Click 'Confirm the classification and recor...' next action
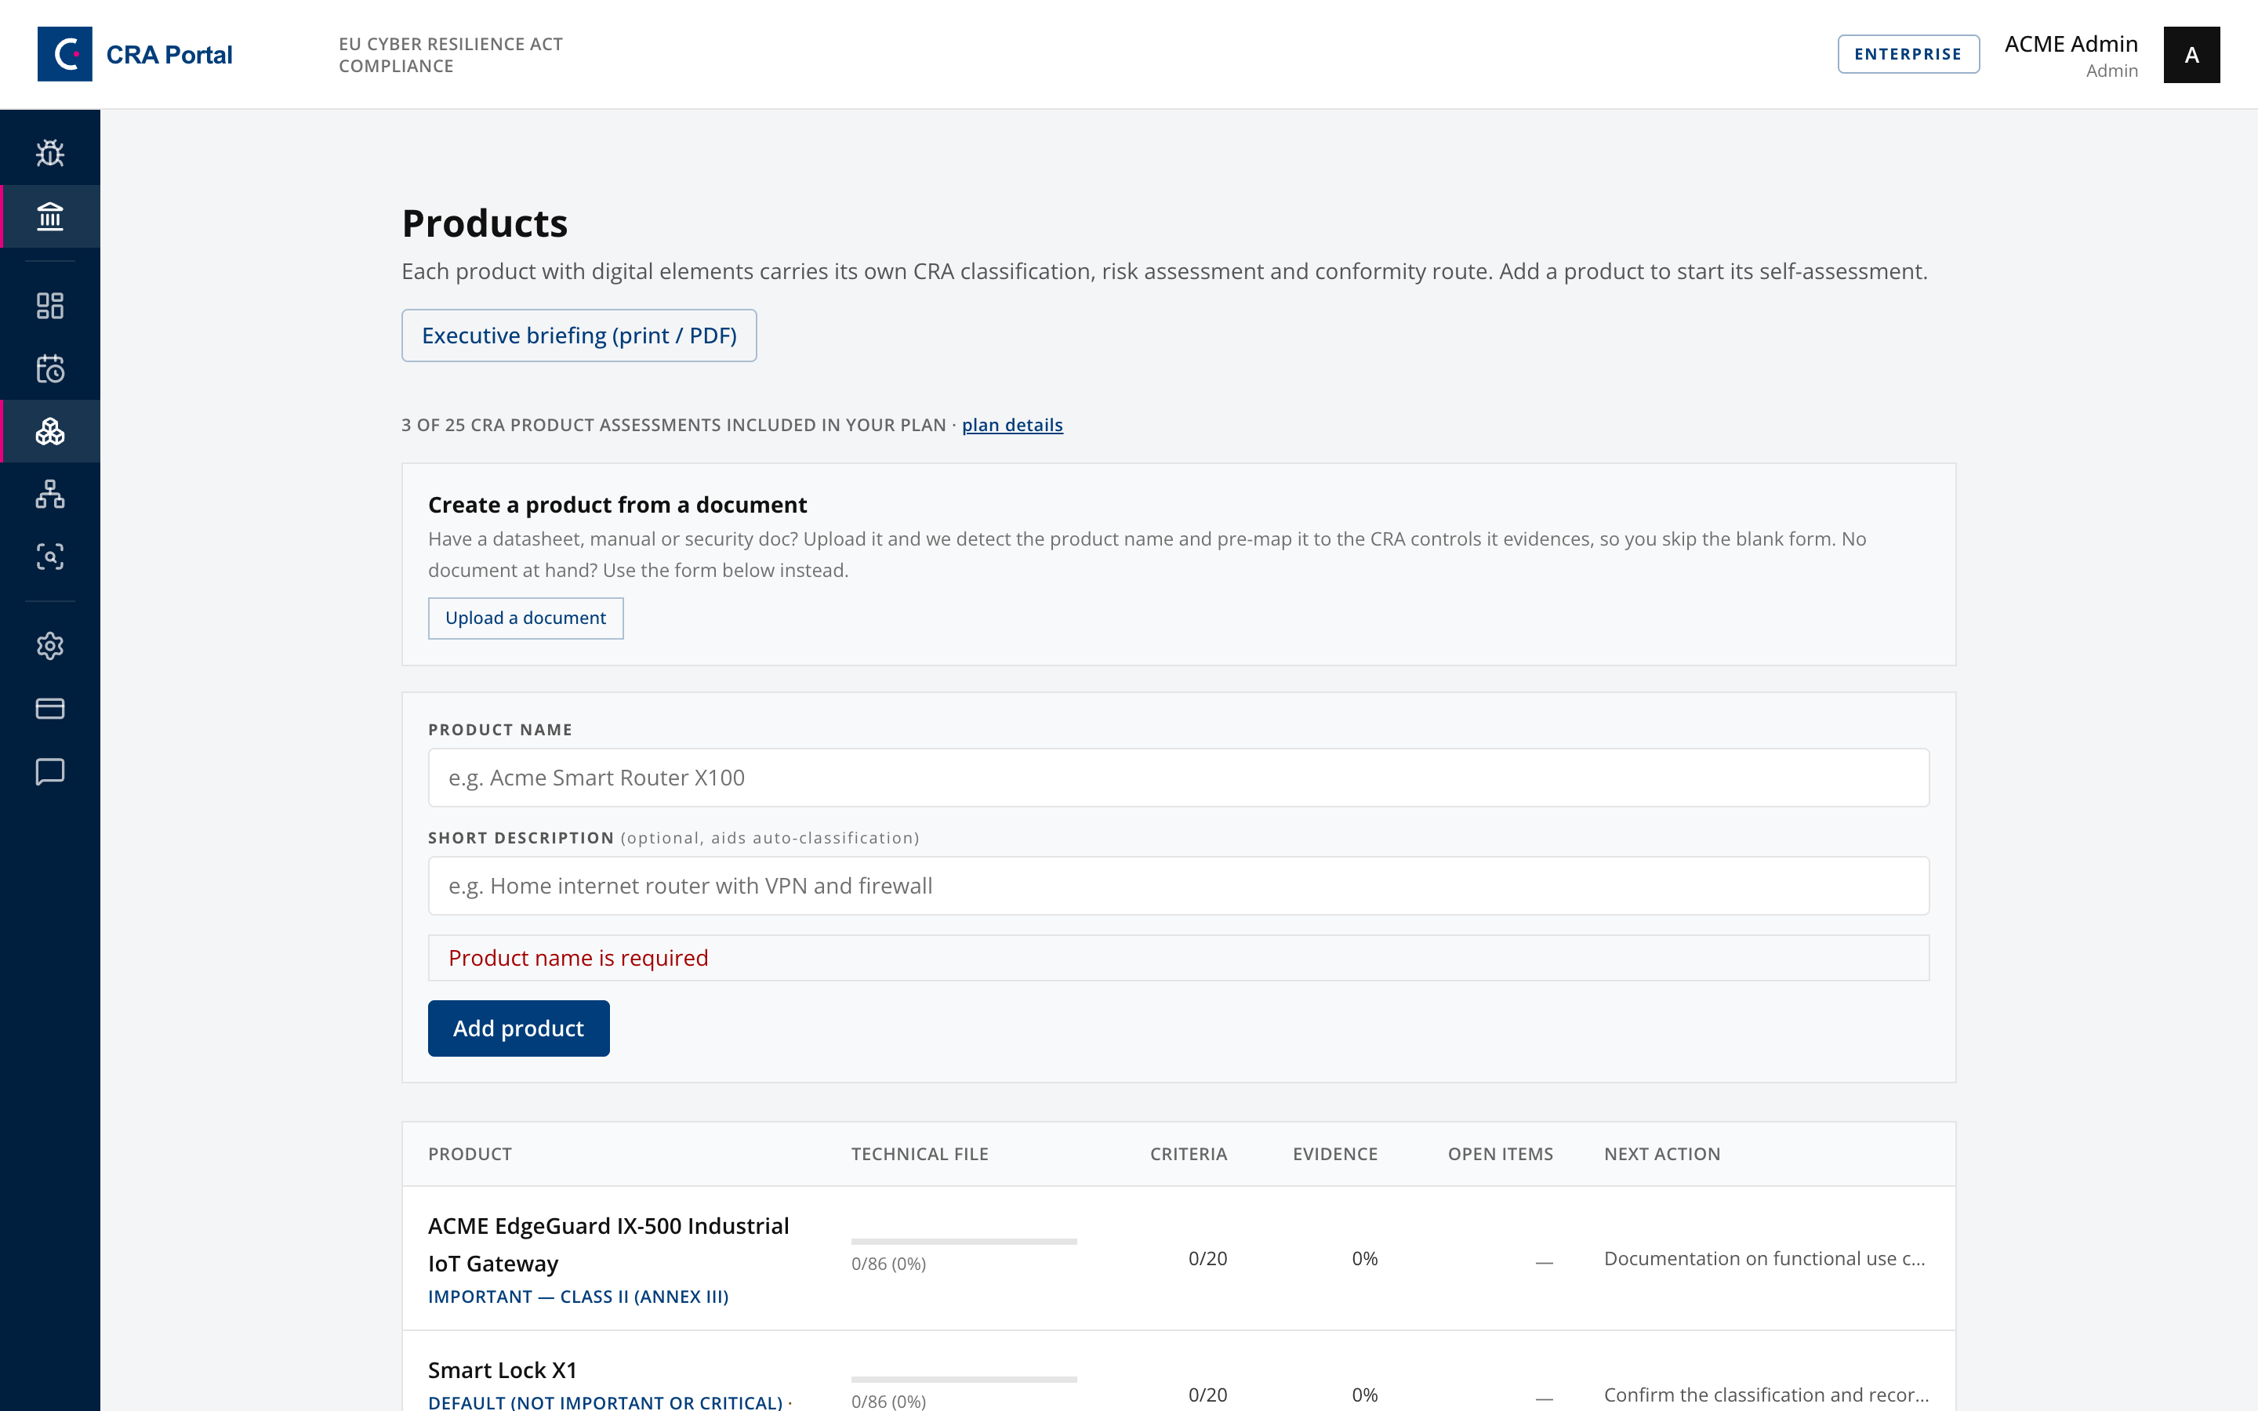2258x1411 pixels. [1766, 1395]
